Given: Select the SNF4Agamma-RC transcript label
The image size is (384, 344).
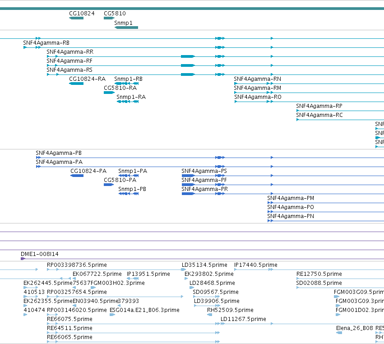Looking at the screenshot, I should point(319,115).
